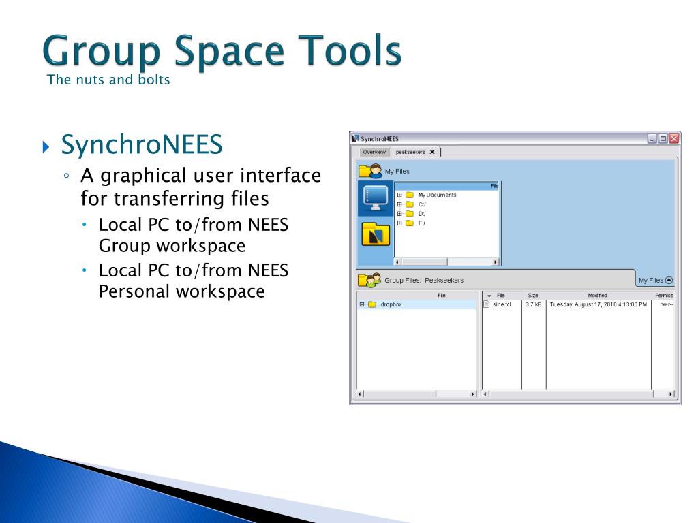
Task: Click the C:/ folder icon
Action: point(410,204)
